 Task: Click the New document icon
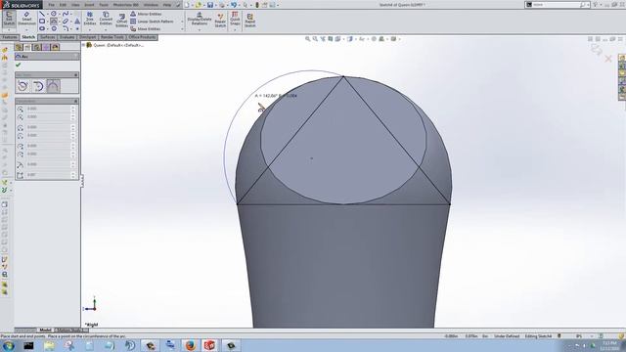pos(187,5)
